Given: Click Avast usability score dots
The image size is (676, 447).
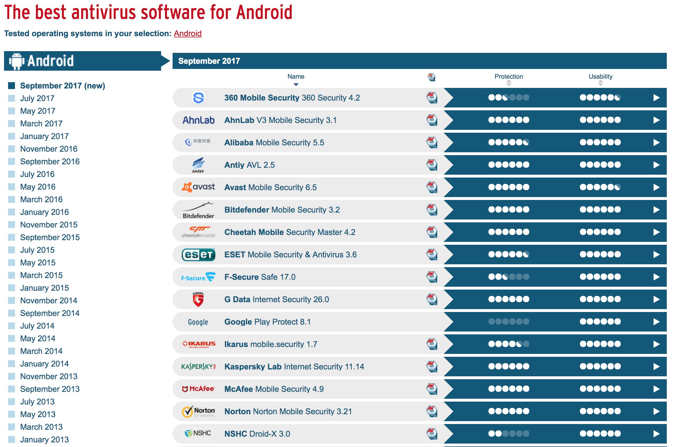Looking at the screenshot, I should pyautogui.click(x=600, y=187).
